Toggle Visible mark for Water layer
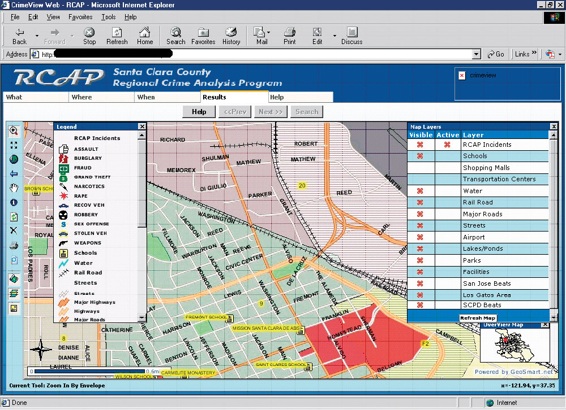The height and width of the screenshot is (410, 566). coord(420,191)
